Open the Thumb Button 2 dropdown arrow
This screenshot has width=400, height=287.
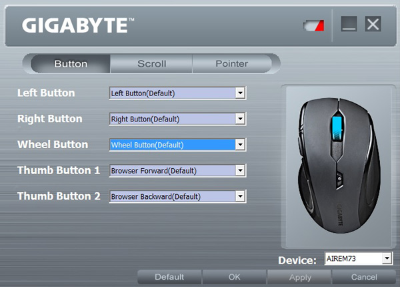pos(240,196)
